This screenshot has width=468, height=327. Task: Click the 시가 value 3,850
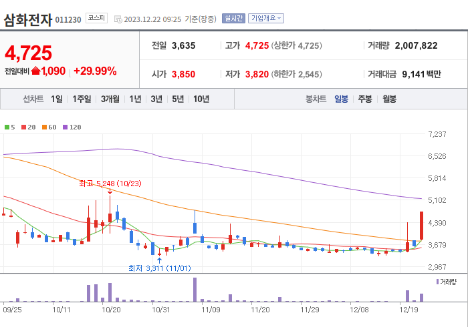[184, 74]
